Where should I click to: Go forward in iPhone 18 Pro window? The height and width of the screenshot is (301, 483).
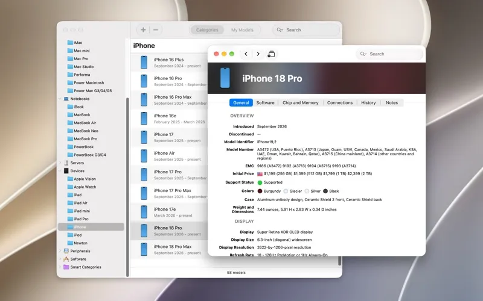(x=258, y=54)
